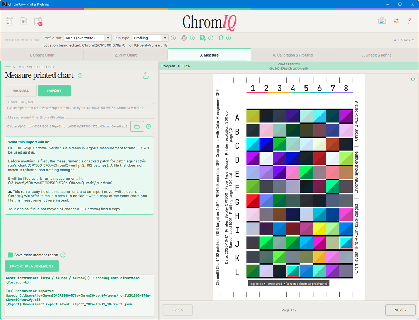Image resolution: width=419 pixels, height=320 pixels.
Task: Open the toolbox icon in the header
Action: pyautogui.click(x=382, y=21)
